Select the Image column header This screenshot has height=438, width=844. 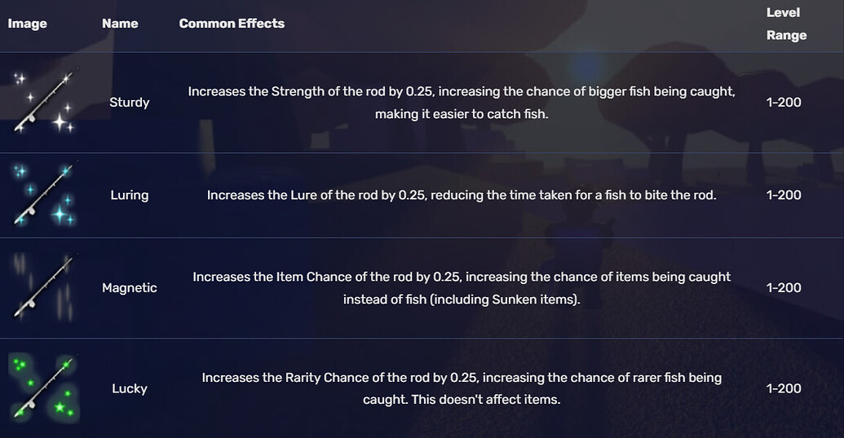tap(28, 24)
